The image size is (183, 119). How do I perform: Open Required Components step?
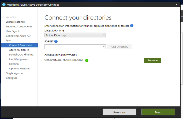coord(19,26)
